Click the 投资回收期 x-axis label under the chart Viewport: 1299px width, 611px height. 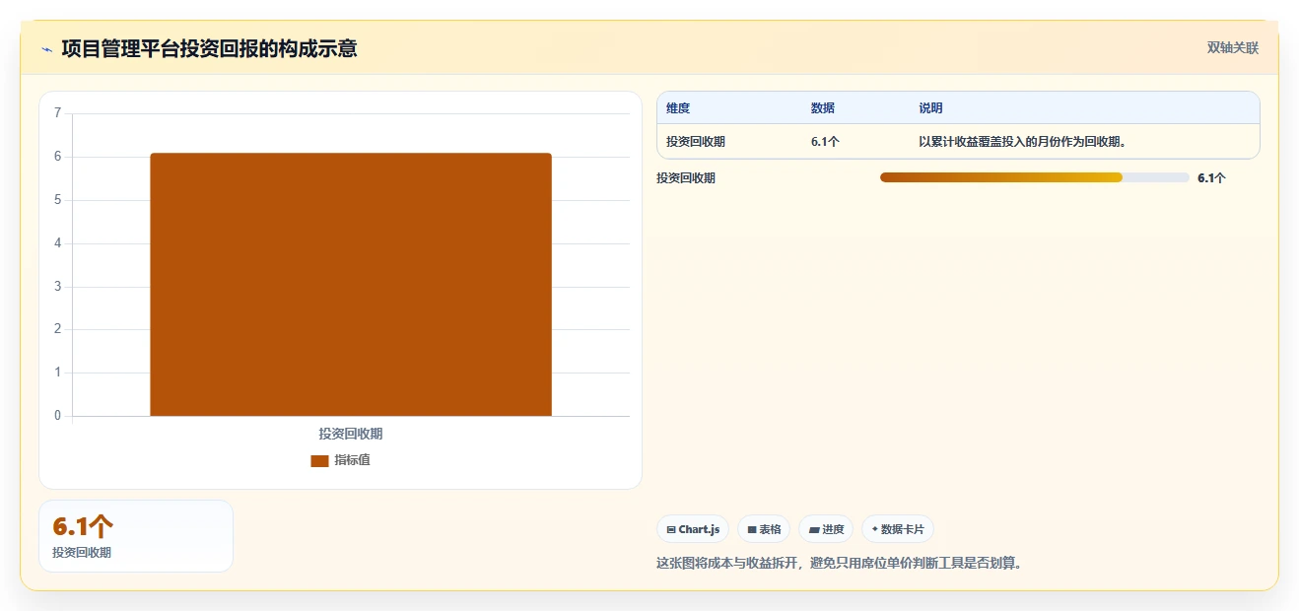[351, 434]
